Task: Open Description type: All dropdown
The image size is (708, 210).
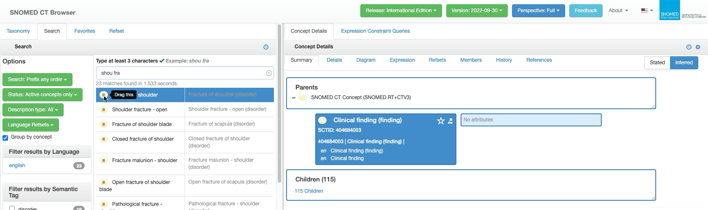Action: (x=33, y=110)
